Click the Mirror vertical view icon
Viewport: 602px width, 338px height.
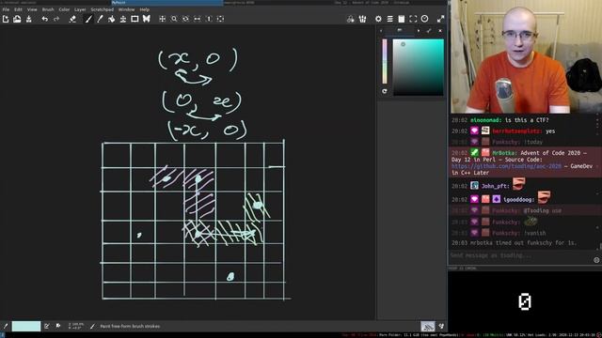209,19
